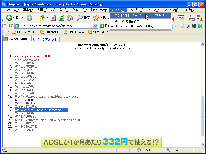The image size is (206, 154).
Task: Open the 編集(E) menu
Action: 28,10
